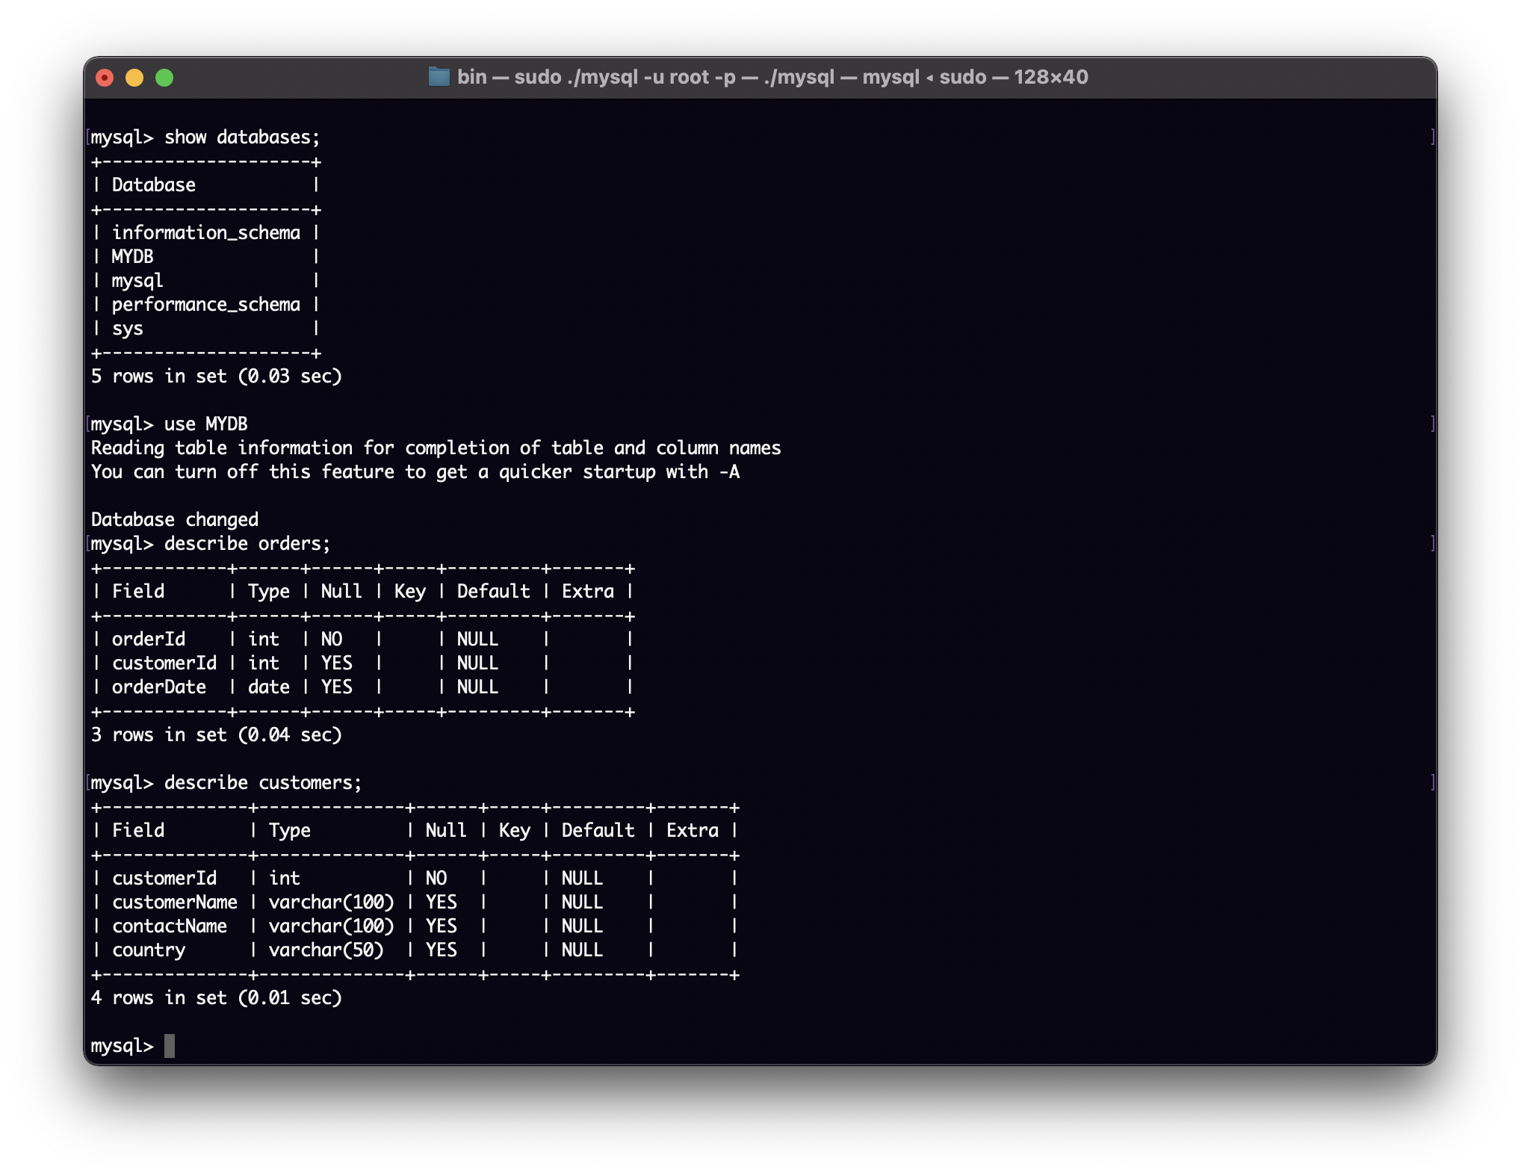Click the 'describe orders;' command

pyautogui.click(x=211, y=544)
